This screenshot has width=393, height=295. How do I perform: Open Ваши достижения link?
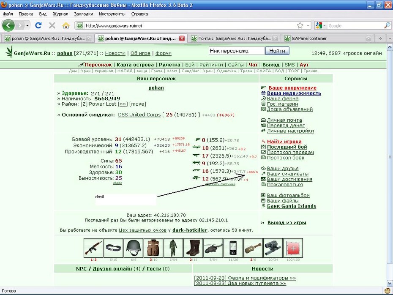point(289,179)
